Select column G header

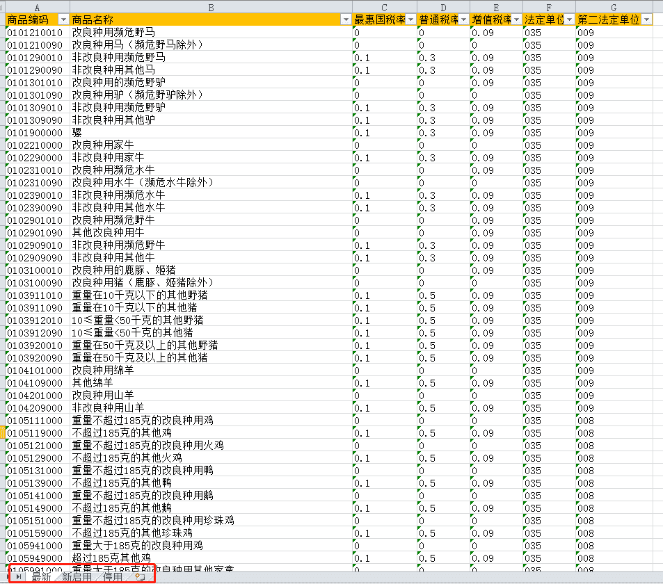pyautogui.click(x=614, y=6)
